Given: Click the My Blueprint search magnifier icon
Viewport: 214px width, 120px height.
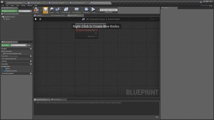Looking at the screenshot, I should tap(26, 45).
